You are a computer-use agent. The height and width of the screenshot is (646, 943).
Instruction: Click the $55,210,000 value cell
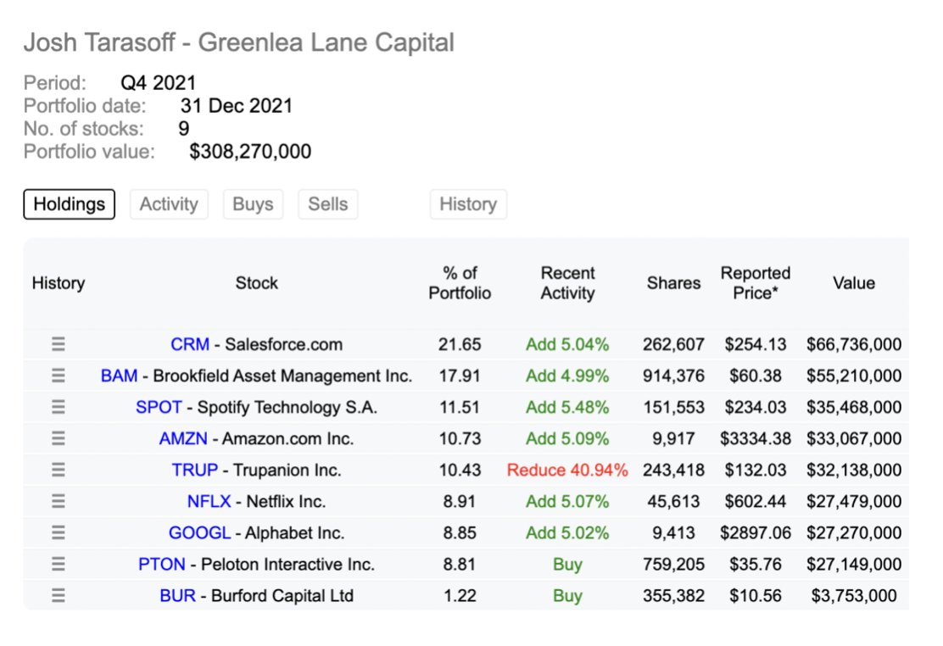click(x=854, y=376)
